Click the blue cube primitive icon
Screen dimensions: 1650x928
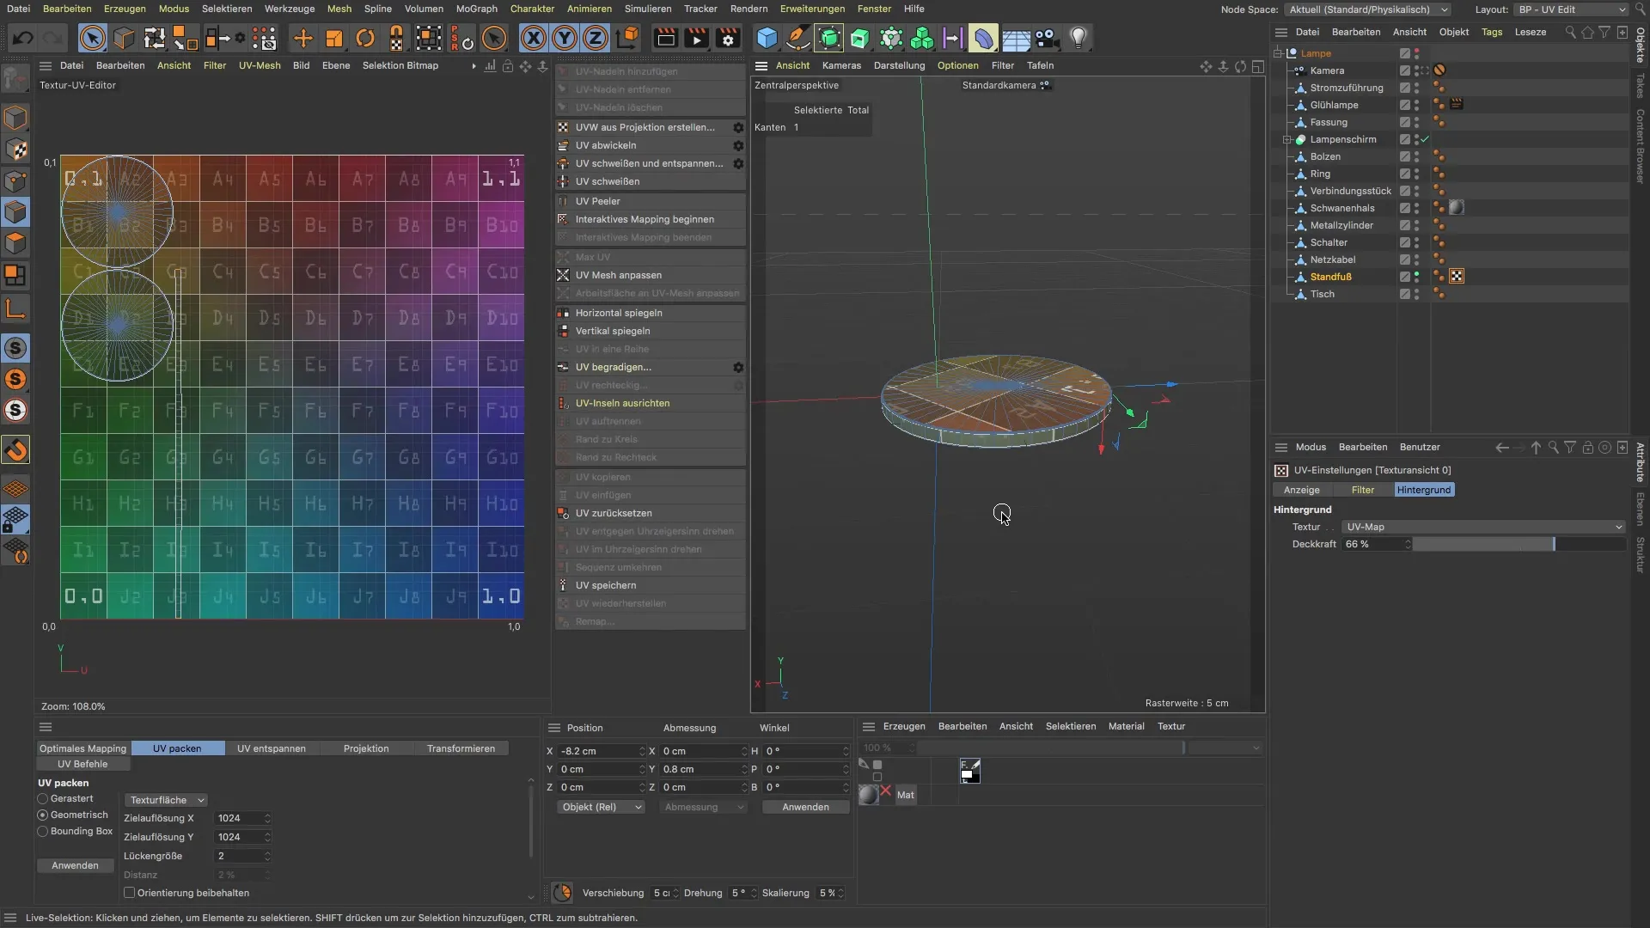click(x=767, y=39)
